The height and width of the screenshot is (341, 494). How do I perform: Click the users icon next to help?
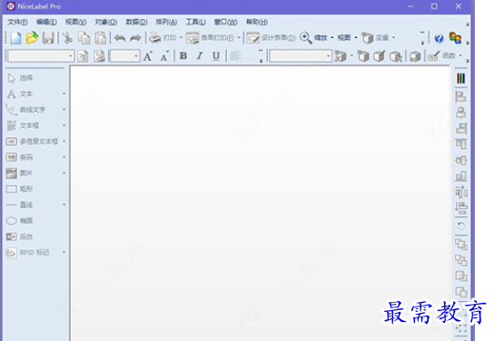click(x=456, y=38)
